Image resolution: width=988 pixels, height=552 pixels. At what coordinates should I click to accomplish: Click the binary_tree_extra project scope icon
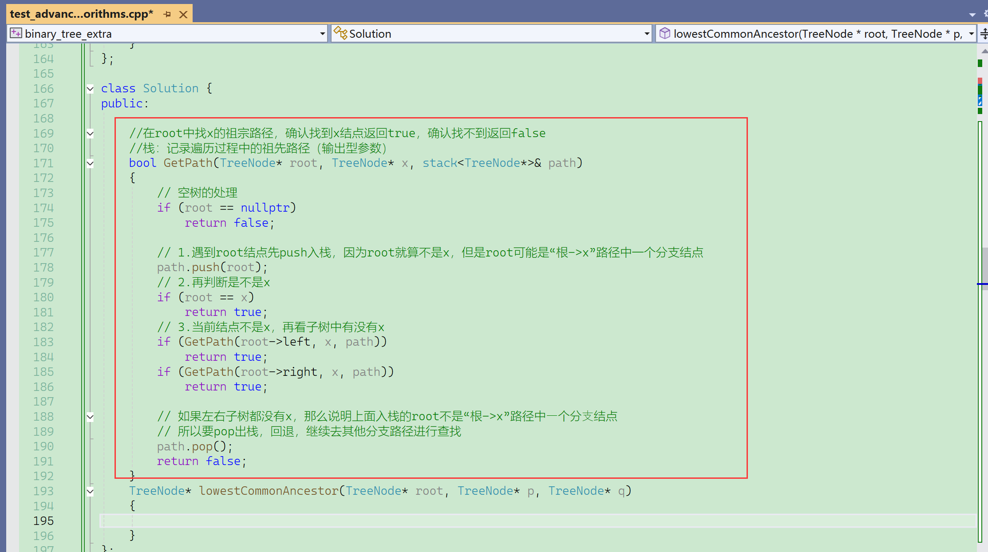coord(16,33)
